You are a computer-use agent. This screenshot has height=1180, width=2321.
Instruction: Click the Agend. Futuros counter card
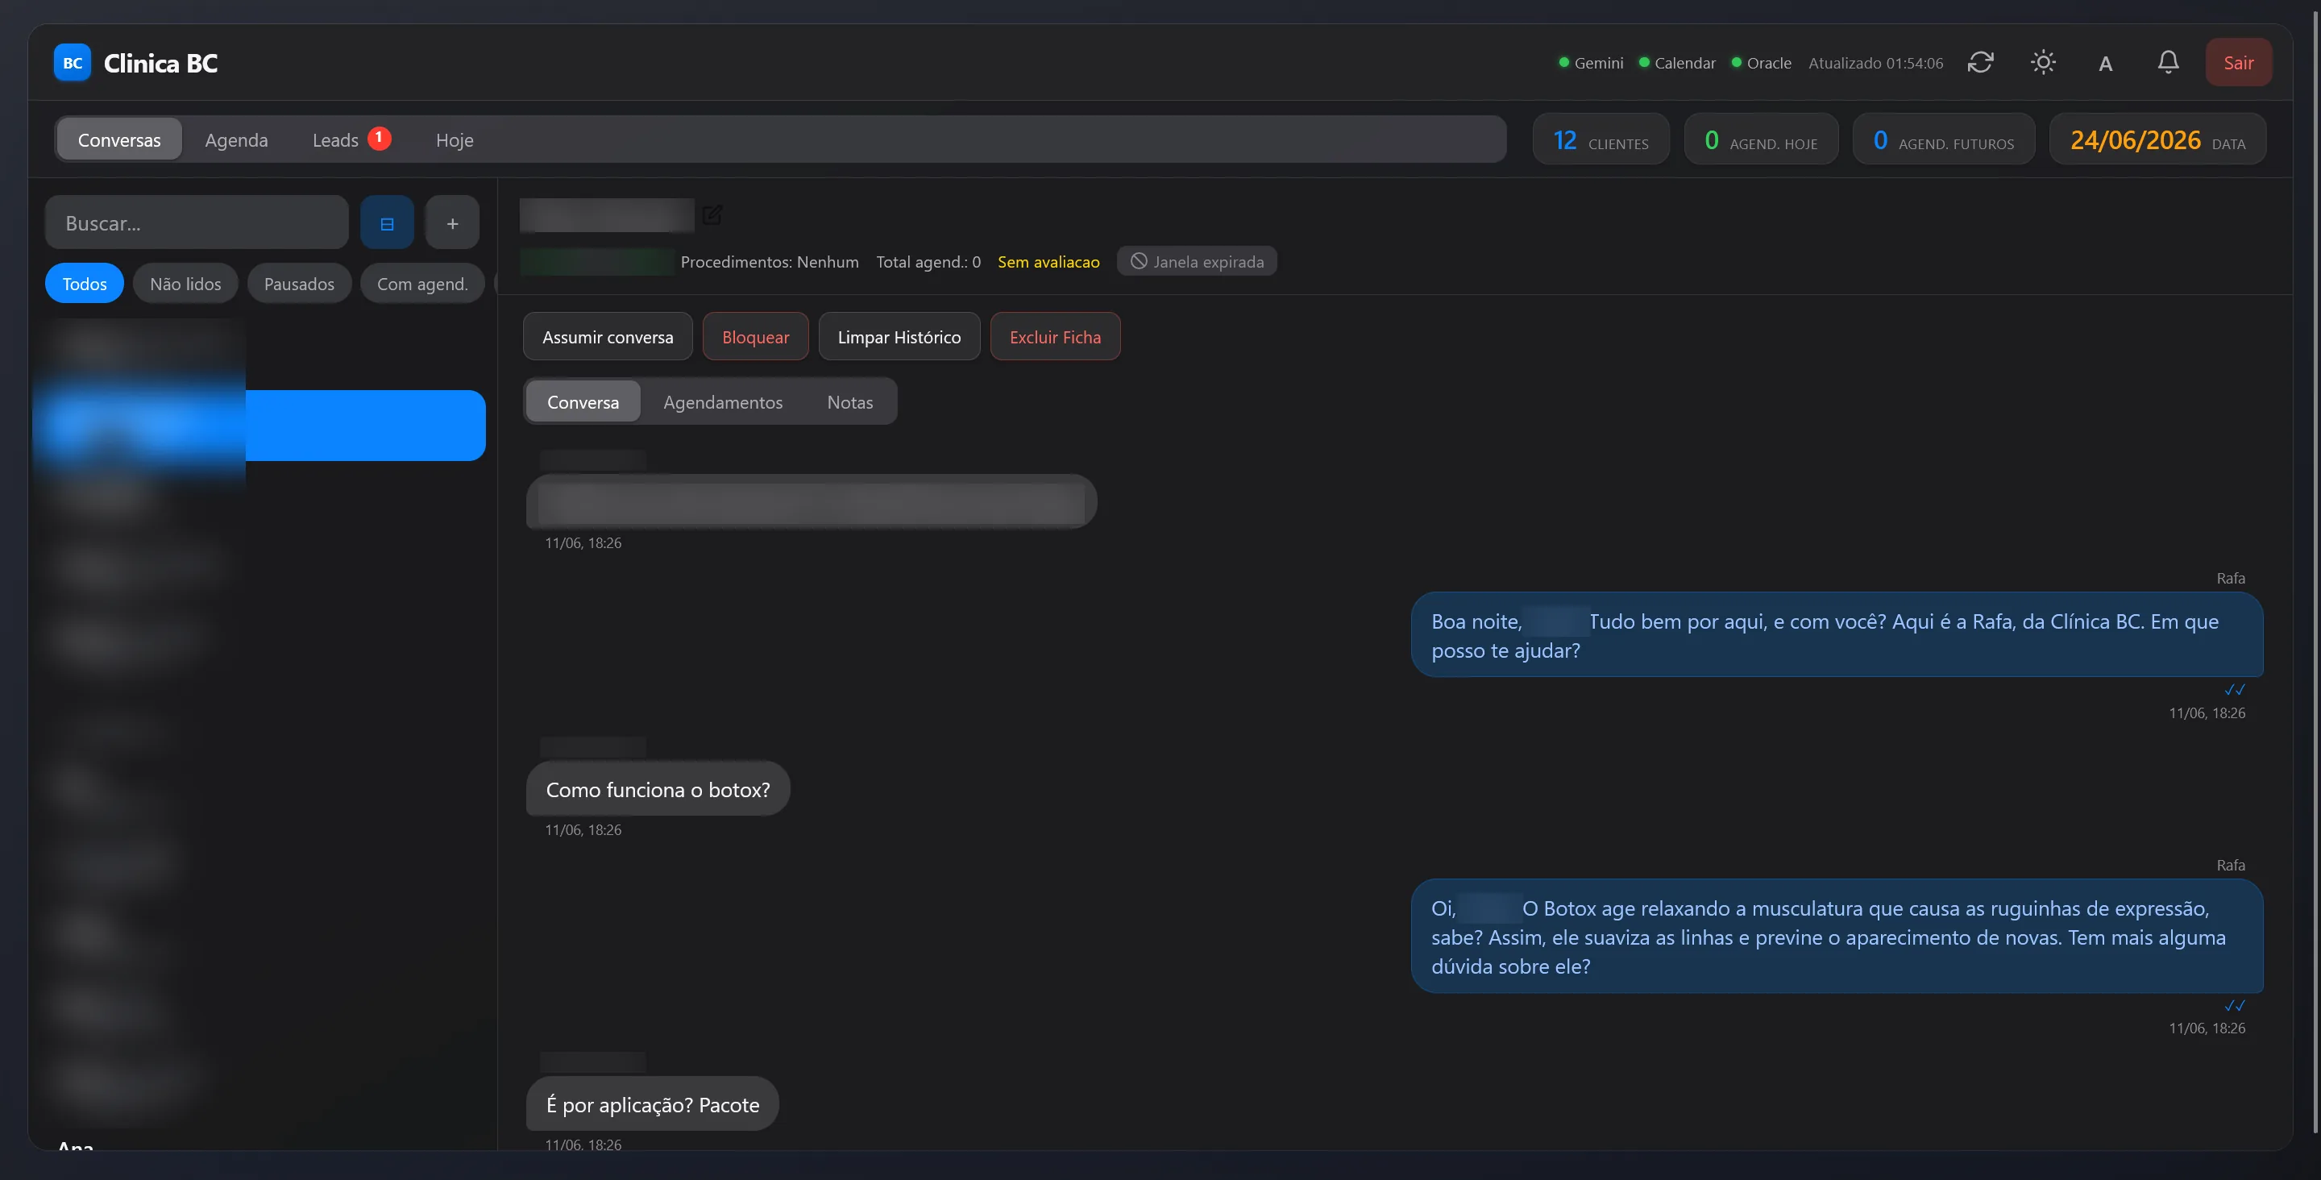(x=1944, y=139)
